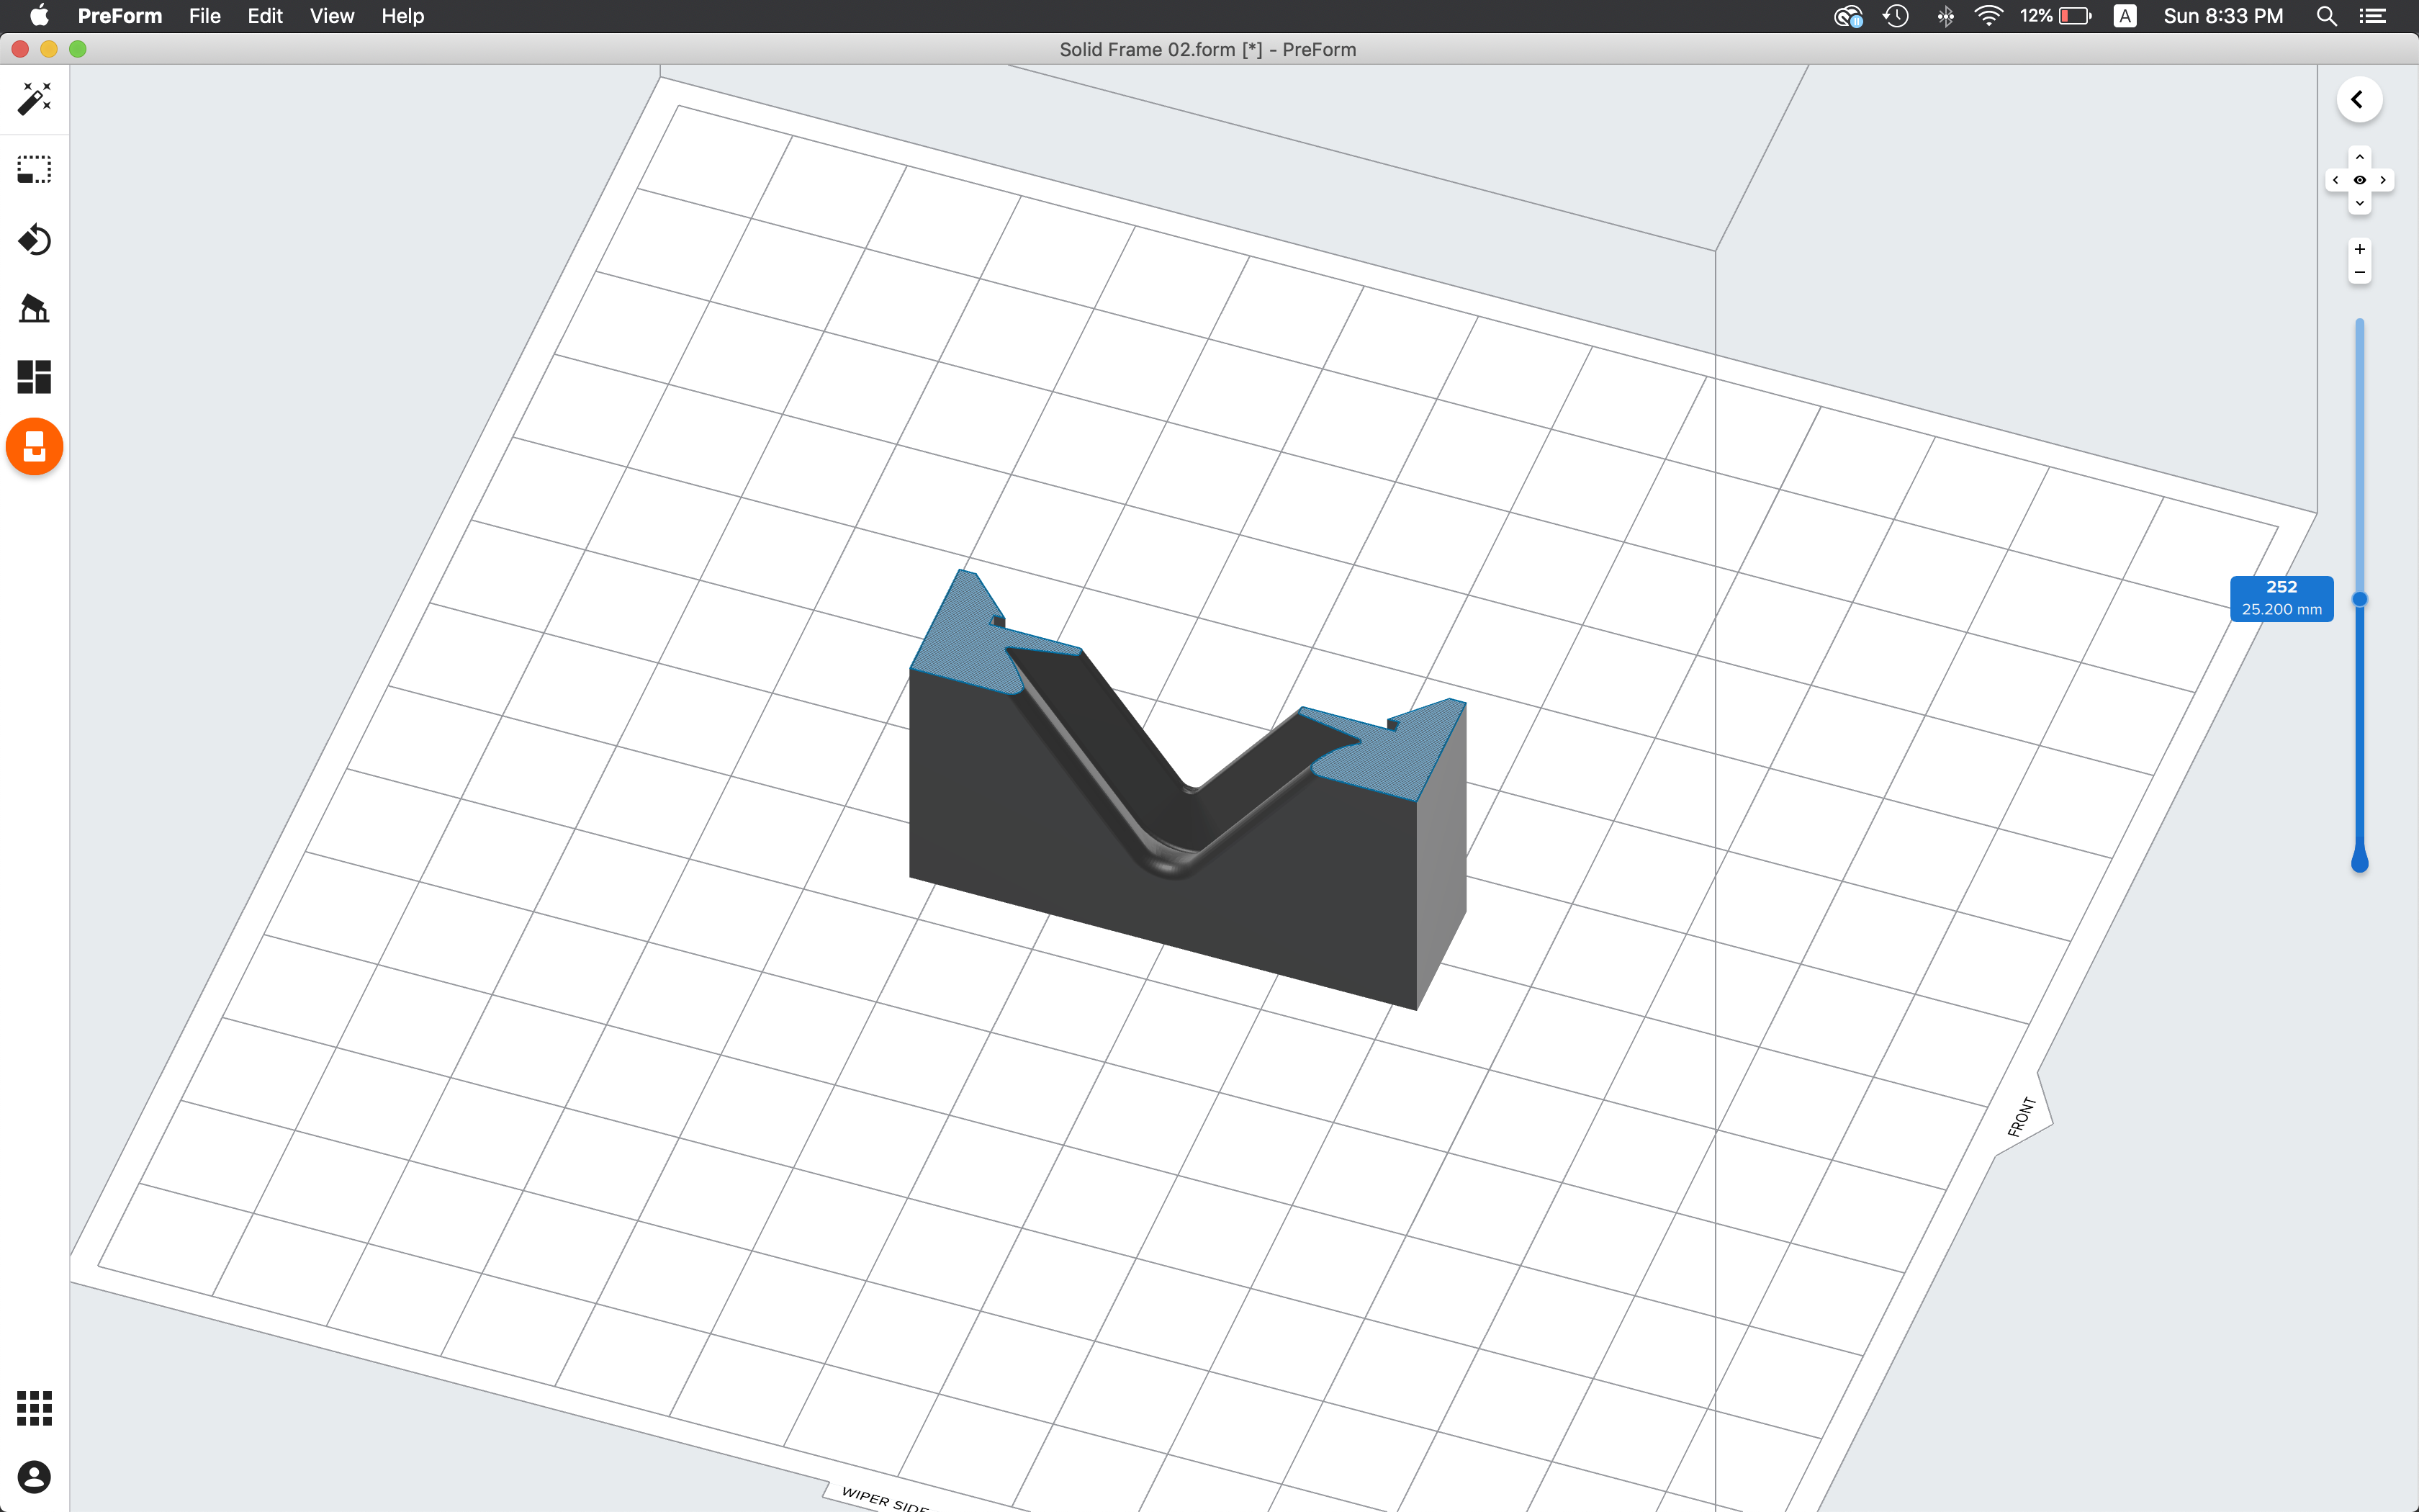Screen dimensions: 2419x1512
Task: Zoom in with plus button
Action: point(2359,249)
